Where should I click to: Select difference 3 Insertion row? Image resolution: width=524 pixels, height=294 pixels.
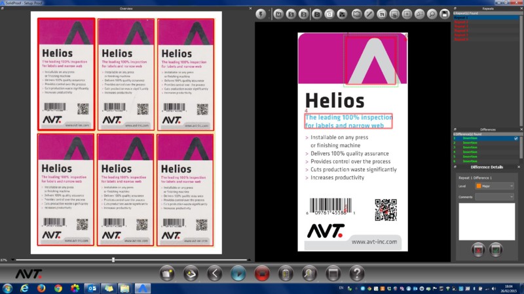pos(486,148)
